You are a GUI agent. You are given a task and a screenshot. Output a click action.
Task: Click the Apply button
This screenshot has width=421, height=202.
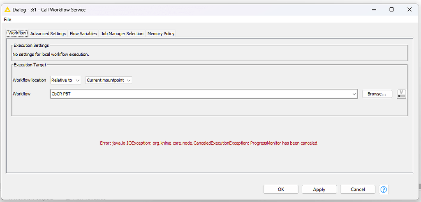point(319,189)
